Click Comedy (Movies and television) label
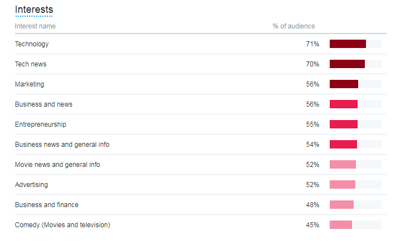The image size is (395, 249). (x=62, y=225)
